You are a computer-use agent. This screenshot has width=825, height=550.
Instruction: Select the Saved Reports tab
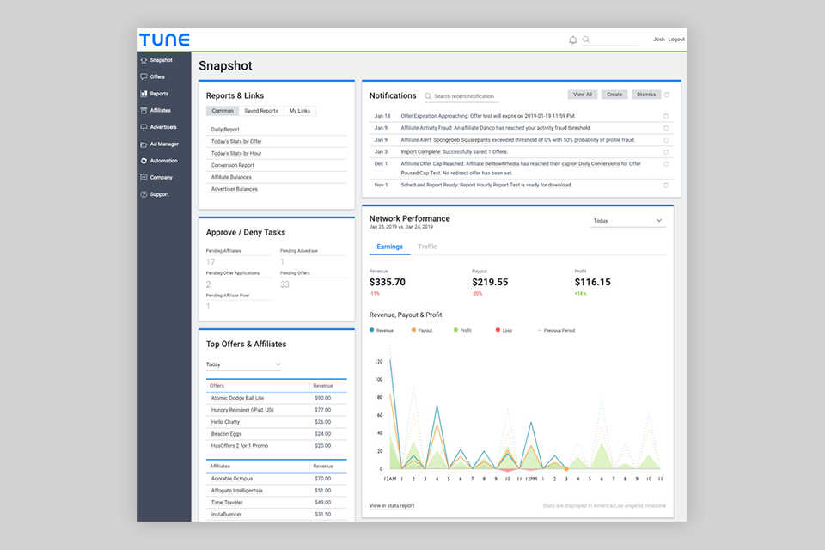261,111
